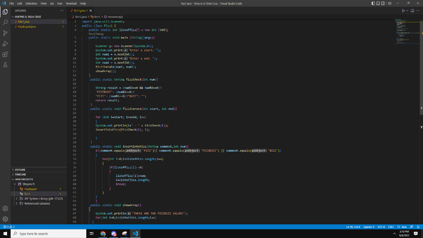The width and height of the screenshot is (423, 238).
Task: Open the Extensions view
Action: [5, 54]
